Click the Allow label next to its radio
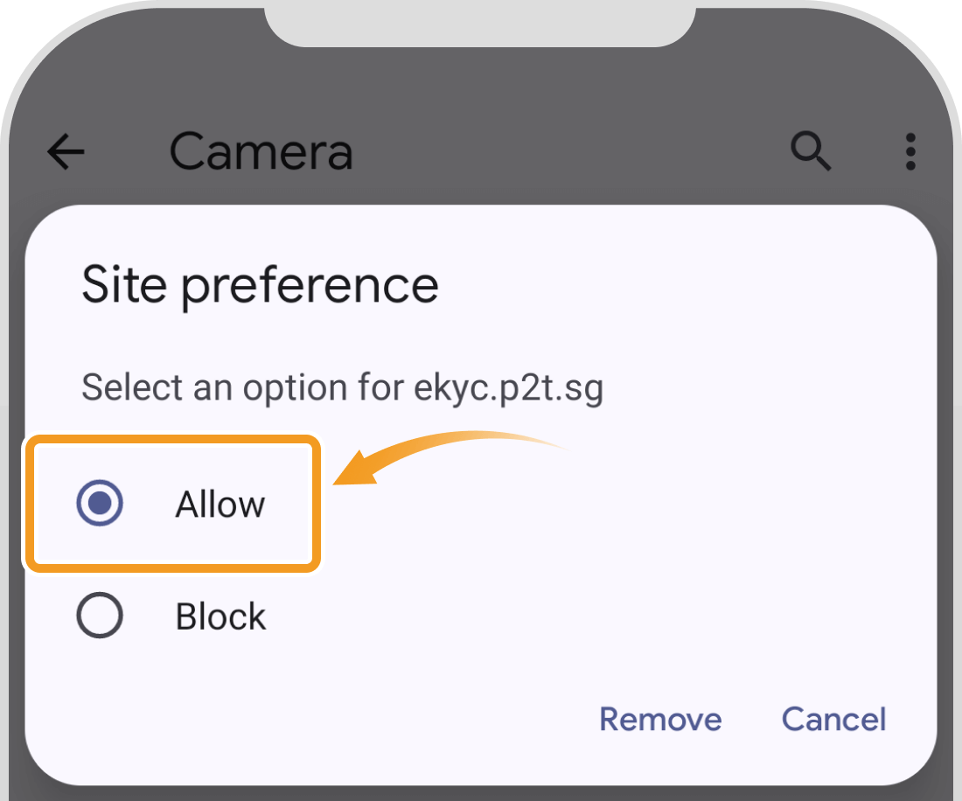Screen dimensions: 962x801 pyautogui.click(x=220, y=503)
